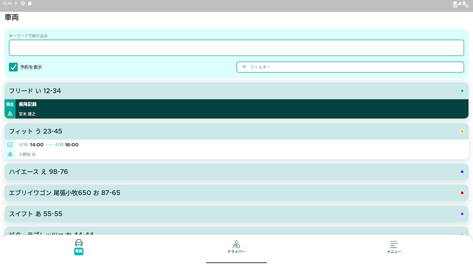Screen dimensions: 473x266
Task: Click reservation start time 14:00
Action: (37, 145)
